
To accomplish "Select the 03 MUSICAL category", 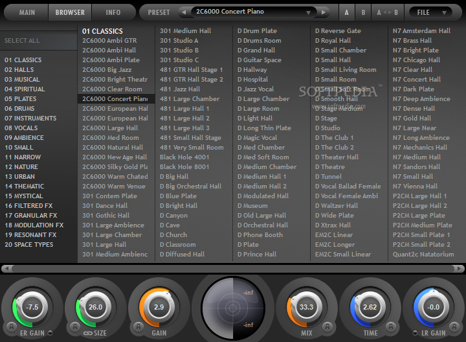I will (x=22, y=80).
